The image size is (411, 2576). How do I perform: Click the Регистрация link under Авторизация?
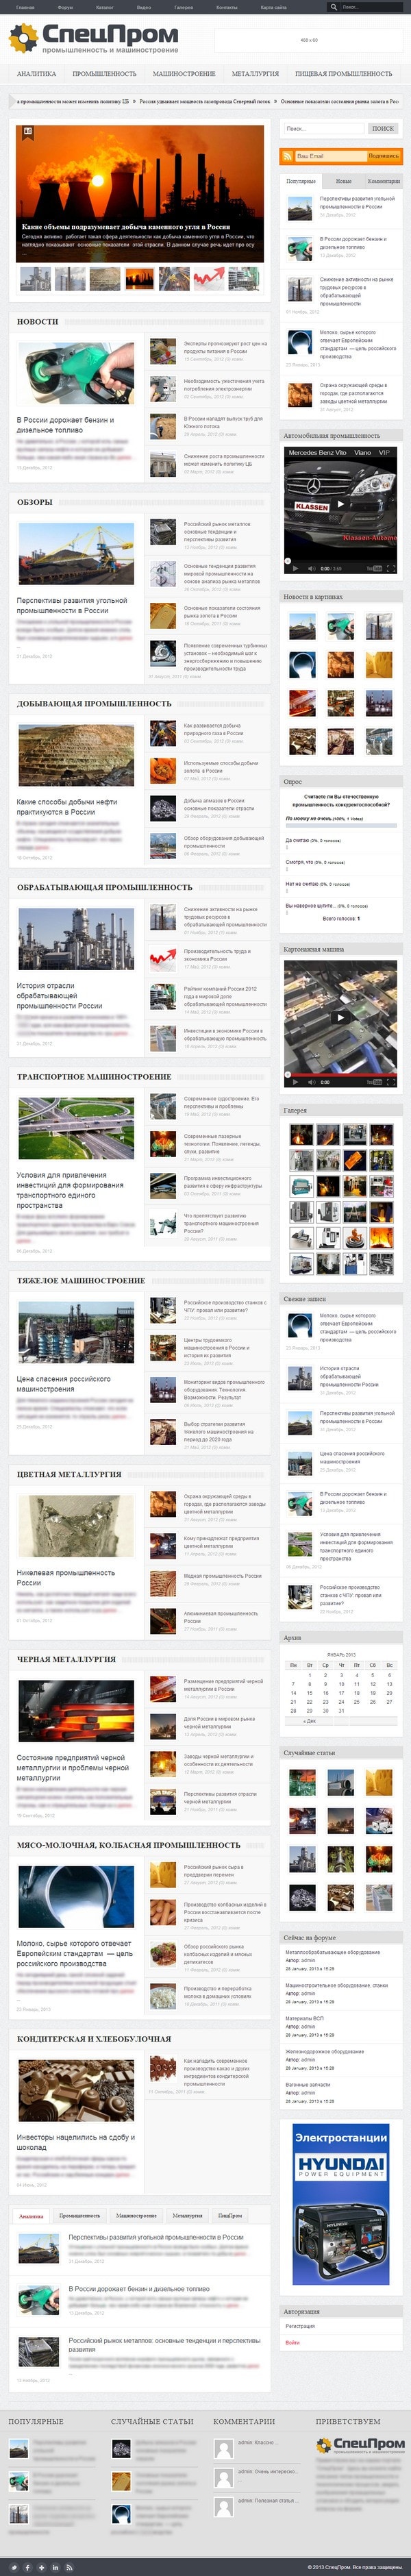coord(300,2326)
